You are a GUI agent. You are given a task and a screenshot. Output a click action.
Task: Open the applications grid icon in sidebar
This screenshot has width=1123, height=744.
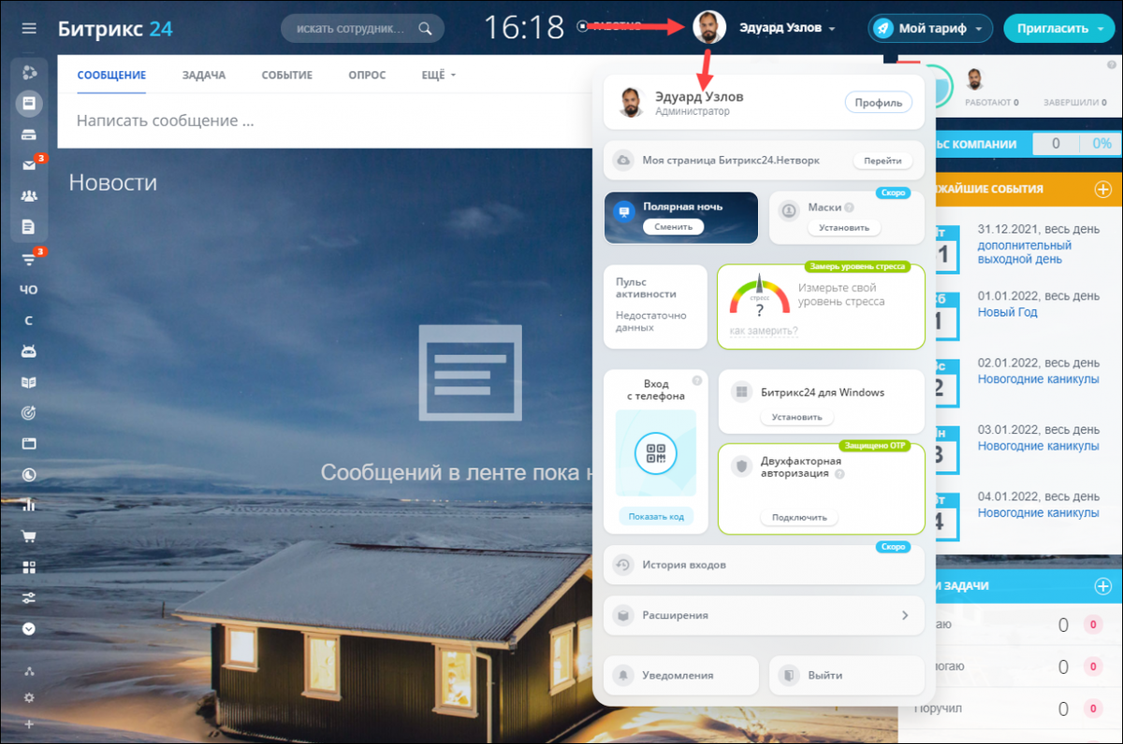point(29,566)
